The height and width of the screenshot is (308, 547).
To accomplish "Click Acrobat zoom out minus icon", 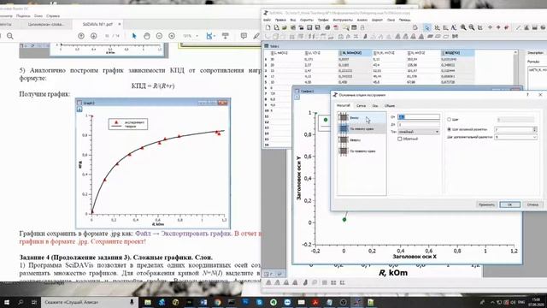I will [159, 36].
